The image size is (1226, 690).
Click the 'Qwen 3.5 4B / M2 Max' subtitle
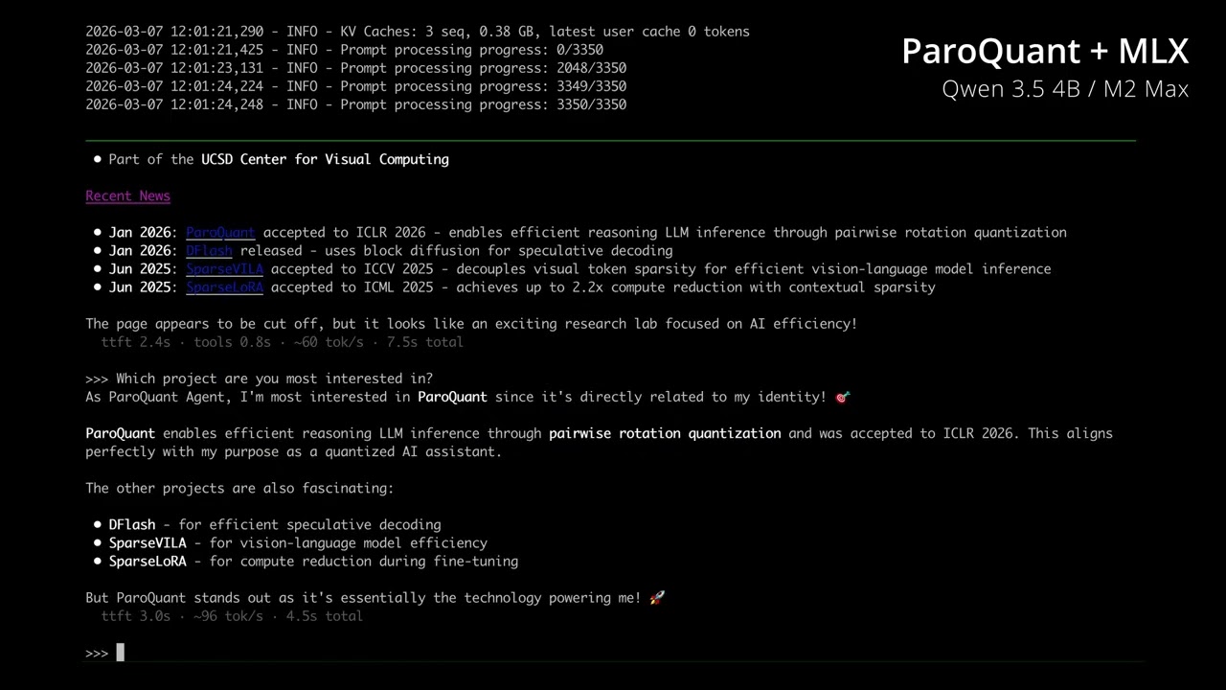(1065, 89)
